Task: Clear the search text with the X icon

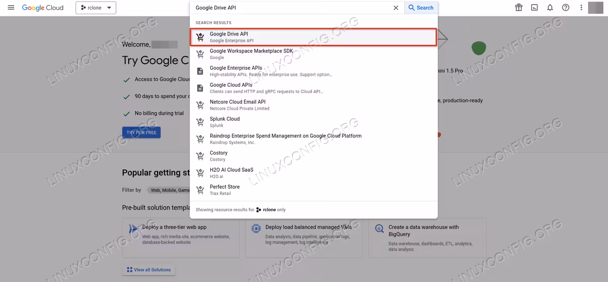Action: coord(396,8)
